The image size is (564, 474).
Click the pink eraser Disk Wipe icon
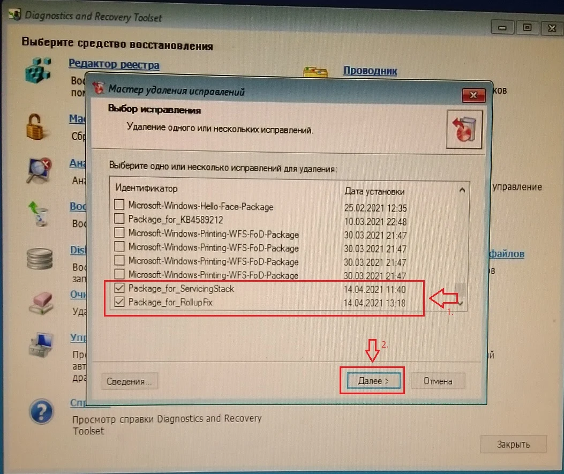(x=41, y=303)
